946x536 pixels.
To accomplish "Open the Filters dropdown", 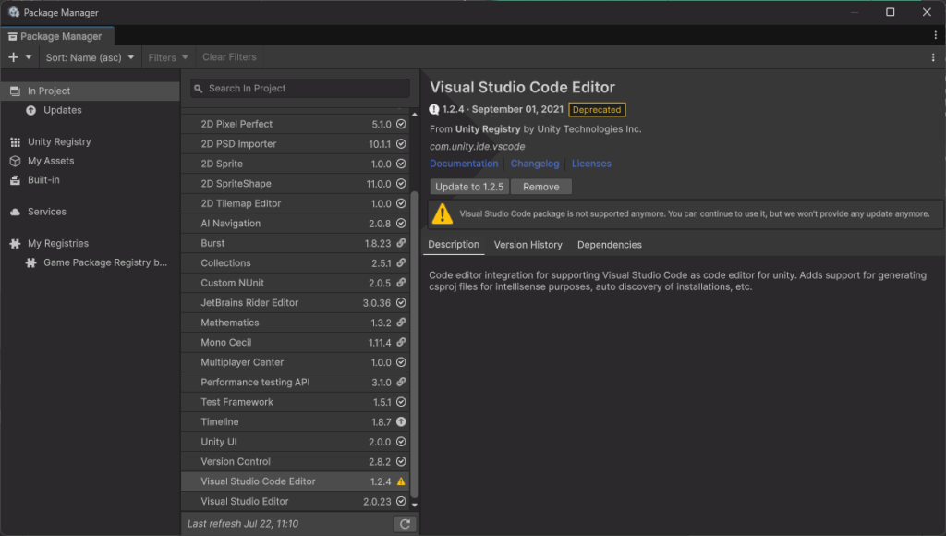I will click(168, 57).
